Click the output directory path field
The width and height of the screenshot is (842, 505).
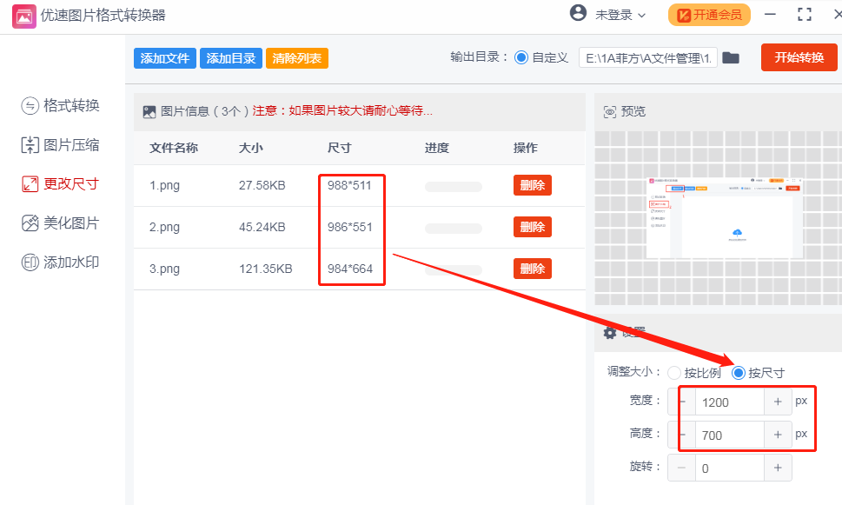(647, 58)
